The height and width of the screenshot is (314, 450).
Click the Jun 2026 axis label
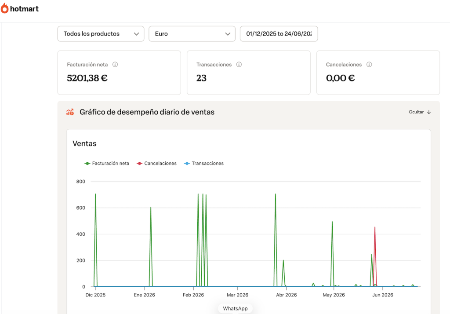coord(383,295)
